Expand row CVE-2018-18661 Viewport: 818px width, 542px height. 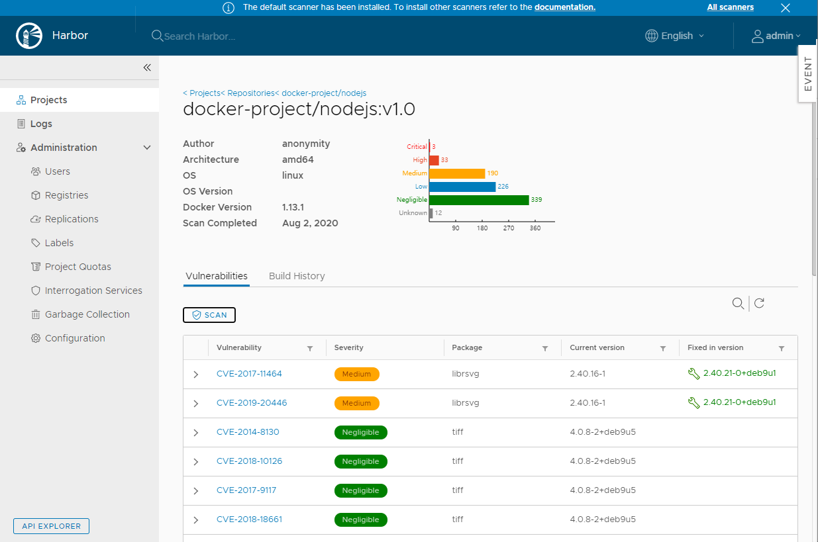click(195, 520)
